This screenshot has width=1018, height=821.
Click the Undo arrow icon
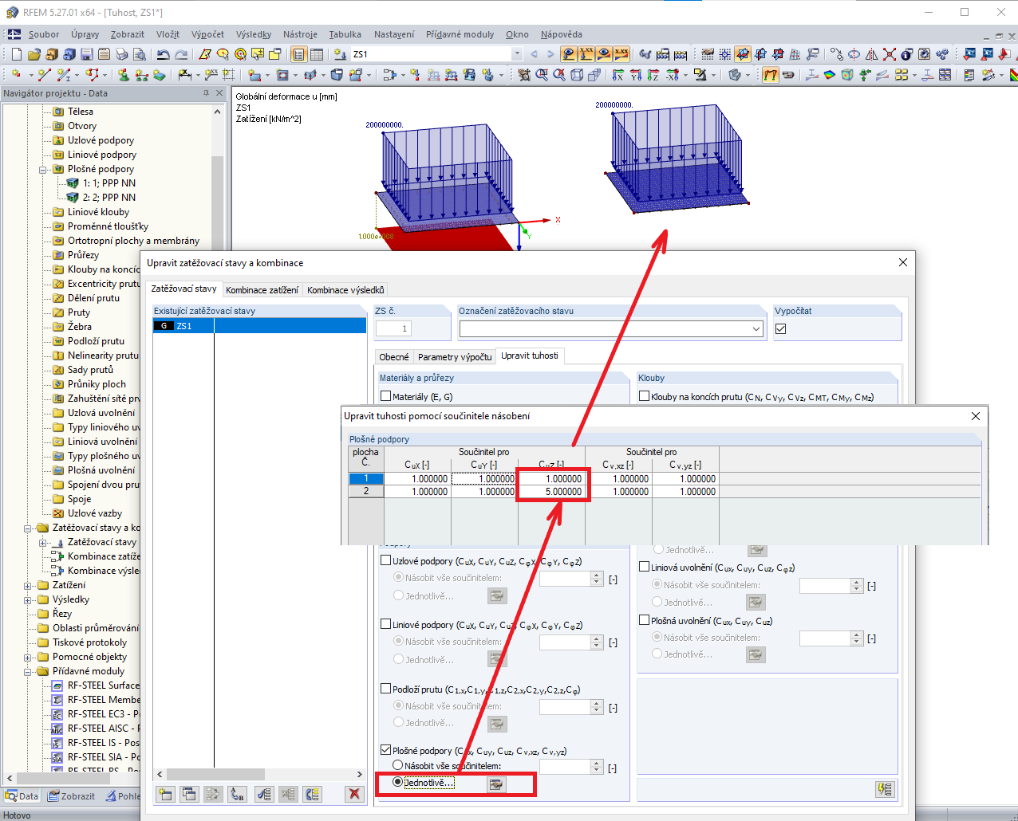163,54
